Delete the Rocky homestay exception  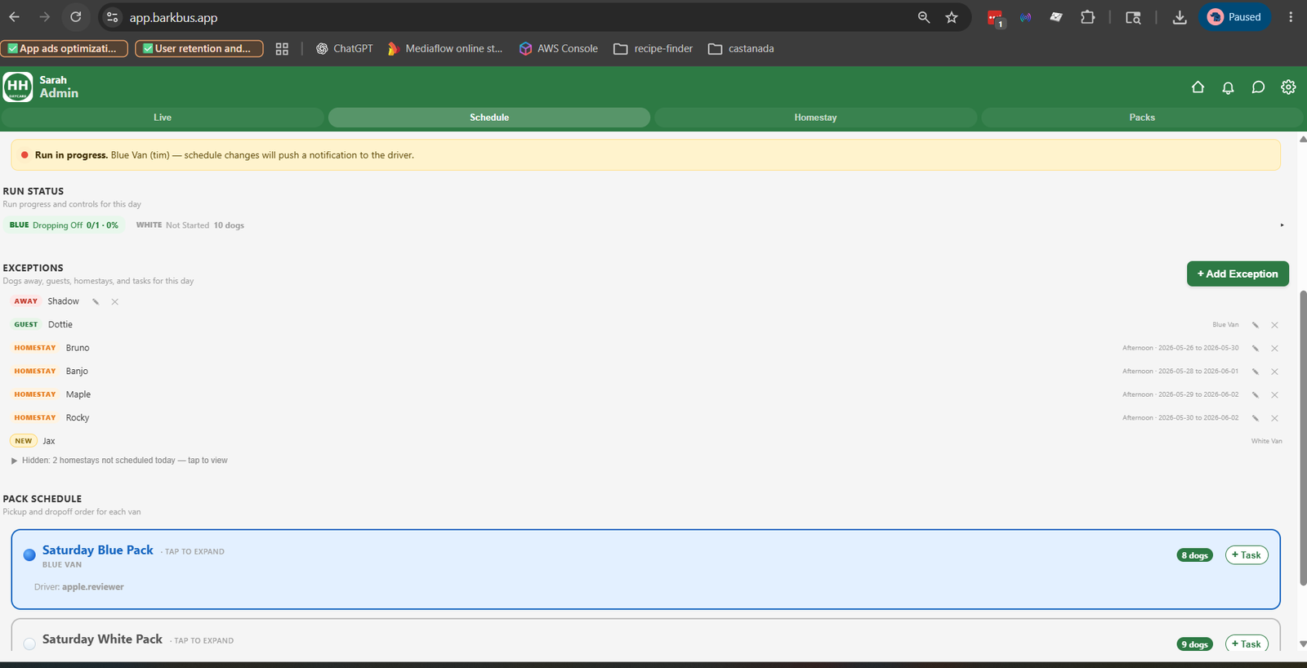tap(1274, 418)
